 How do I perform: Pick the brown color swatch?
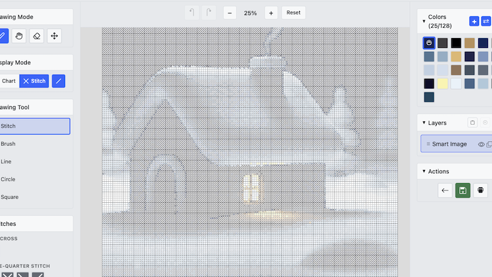tap(456, 70)
